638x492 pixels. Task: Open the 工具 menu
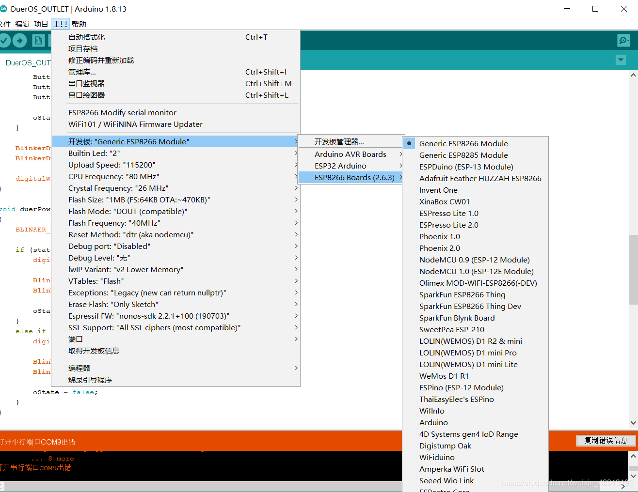60,24
